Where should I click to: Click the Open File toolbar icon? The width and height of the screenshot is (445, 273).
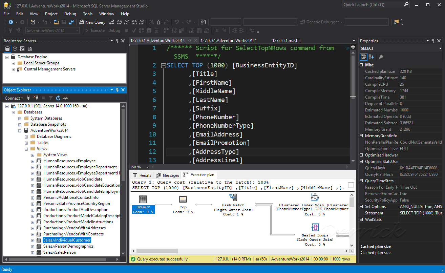point(56,22)
